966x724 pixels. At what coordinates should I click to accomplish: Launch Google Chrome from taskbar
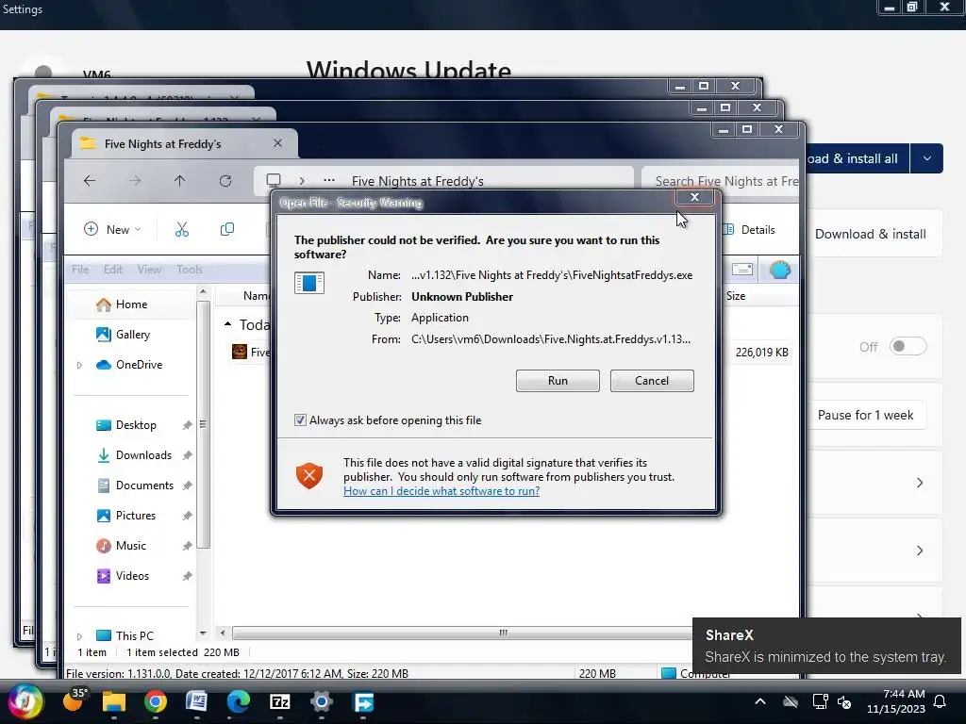coord(156,701)
